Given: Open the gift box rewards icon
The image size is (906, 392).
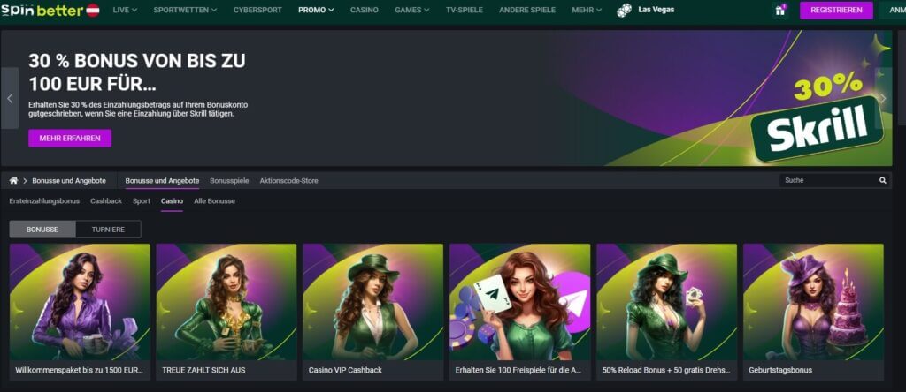Looking at the screenshot, I should click(780, 10).
